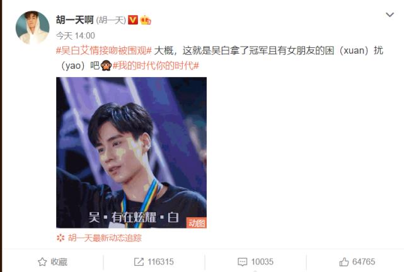The height and width of the screenshot is (272, 404).
Task: Open hashtag #我的时代你的时代#
Action: click(156, 66)
